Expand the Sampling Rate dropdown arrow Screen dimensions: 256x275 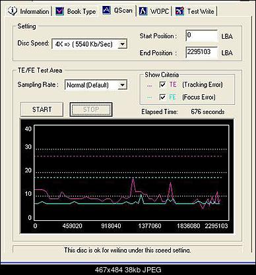[x=122, y=85]
